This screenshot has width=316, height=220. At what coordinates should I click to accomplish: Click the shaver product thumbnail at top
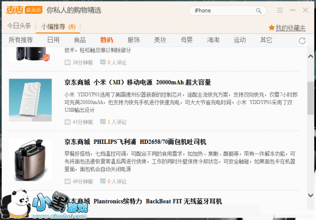(x=30, y=54)
